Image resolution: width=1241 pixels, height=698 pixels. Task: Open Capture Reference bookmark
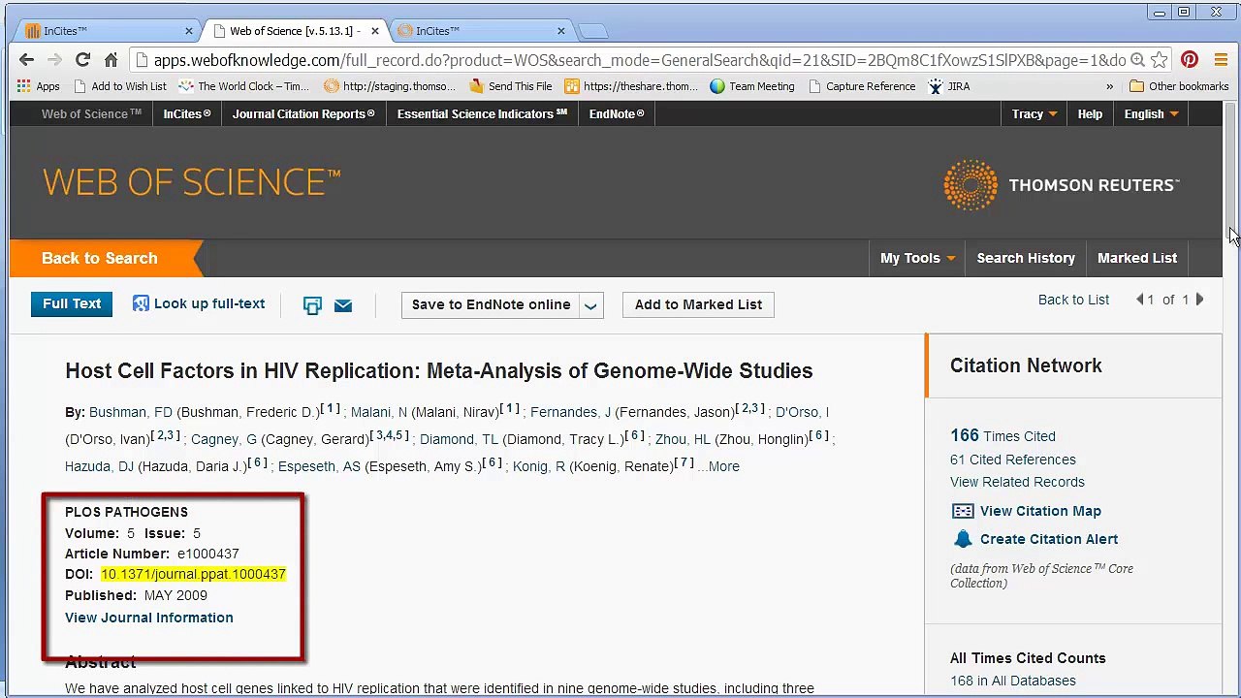(860, 86)
